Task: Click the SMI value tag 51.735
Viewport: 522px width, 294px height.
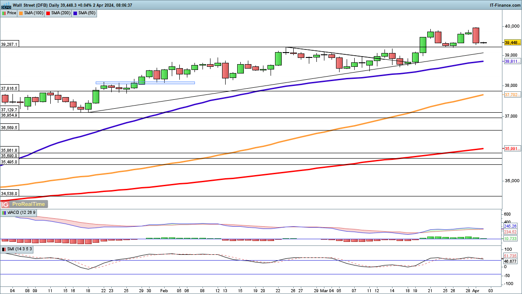Action: [x=510, y=256]
